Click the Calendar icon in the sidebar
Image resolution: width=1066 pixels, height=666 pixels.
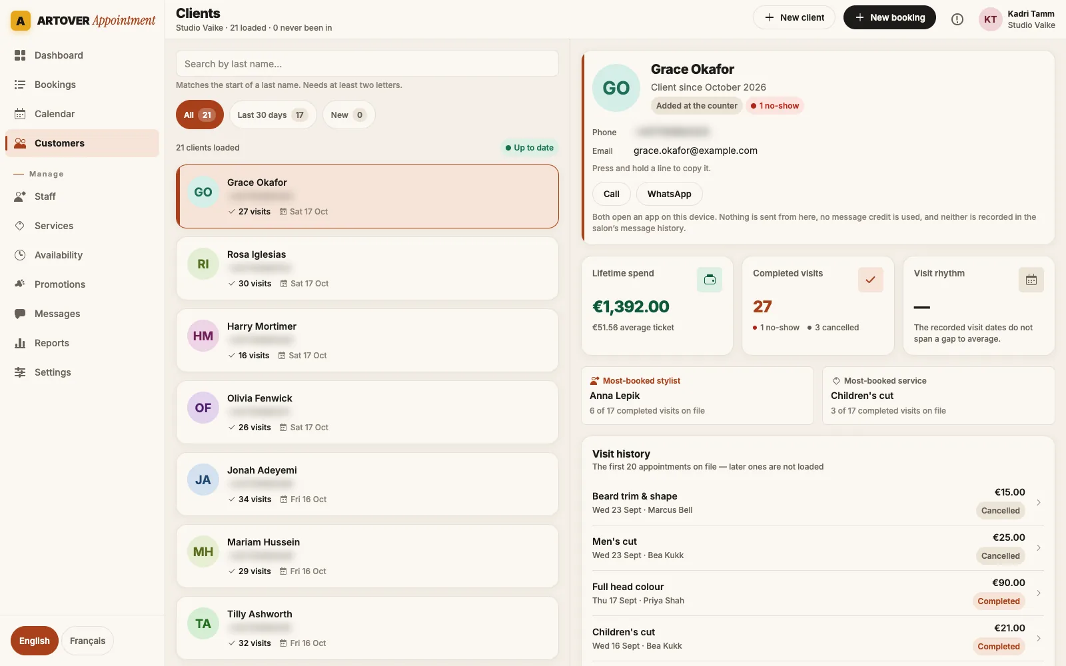pos(20,114)
